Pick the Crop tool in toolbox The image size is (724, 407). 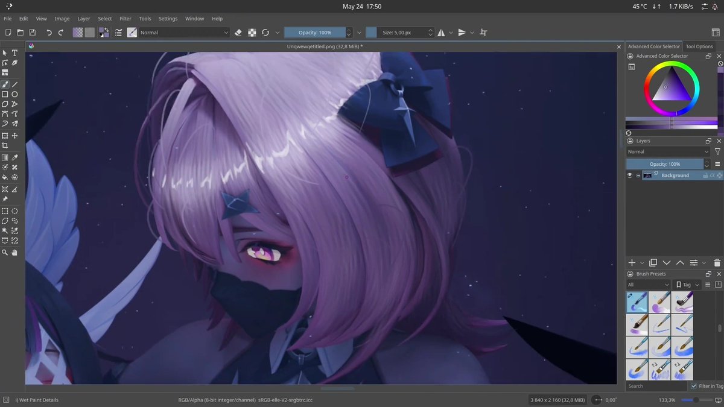[x=5, y=146]
